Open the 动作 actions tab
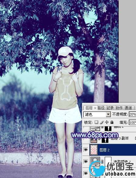Screen dimensions: 136x178 (x=119, y=108)
